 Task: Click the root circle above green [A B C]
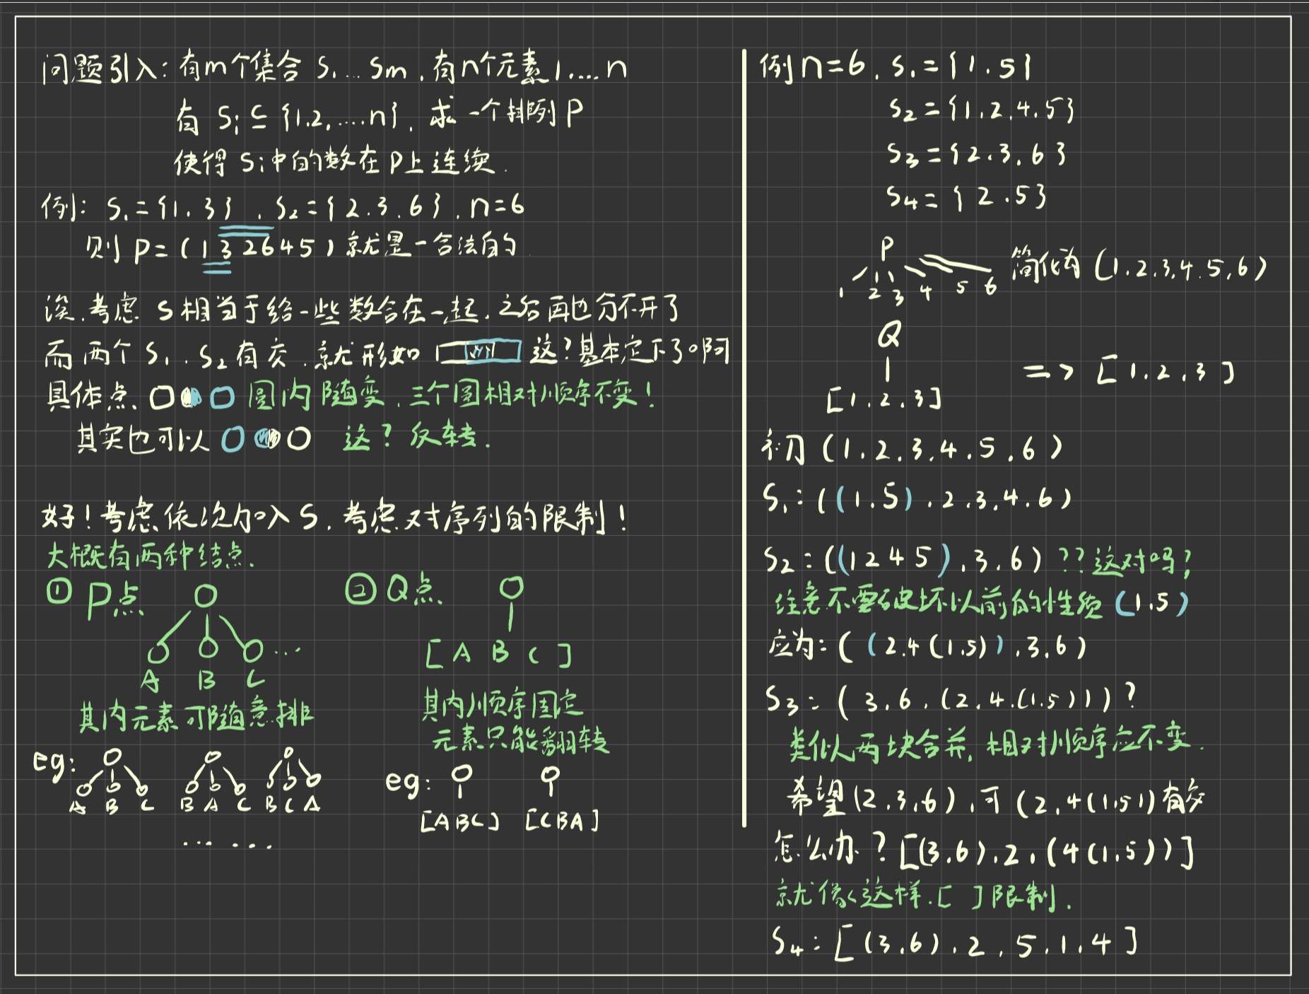pos(511,587)
